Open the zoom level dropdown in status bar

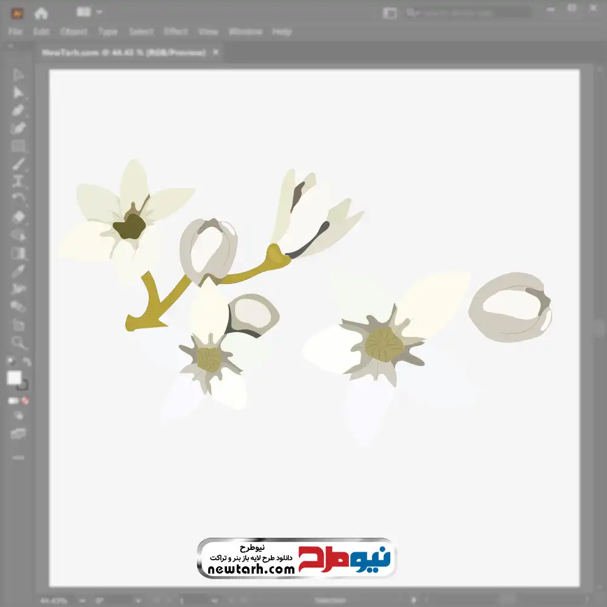pyautogui.click(x=83, y=600)
